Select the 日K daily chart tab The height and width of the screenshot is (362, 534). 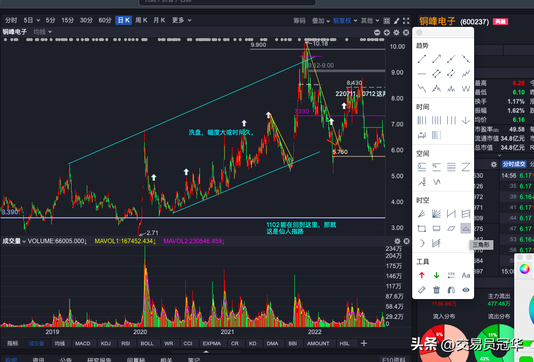pos(123,20)
